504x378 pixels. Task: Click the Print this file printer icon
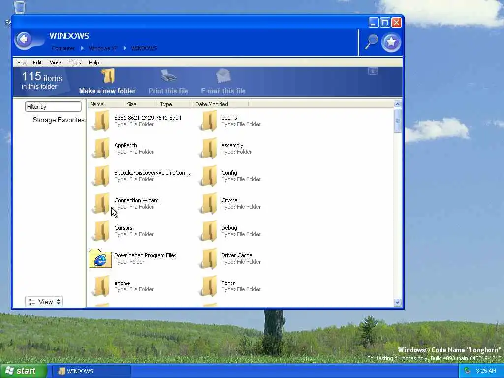(168, 76)
